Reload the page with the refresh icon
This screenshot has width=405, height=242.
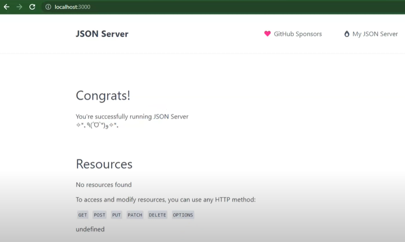click(x=32, y=7)
